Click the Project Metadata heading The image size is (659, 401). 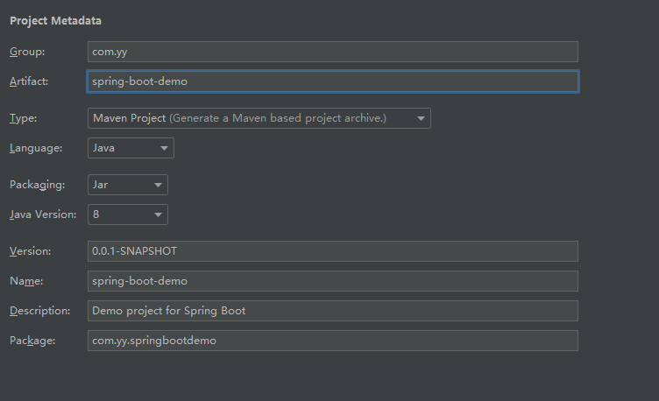tap(55, 21)
